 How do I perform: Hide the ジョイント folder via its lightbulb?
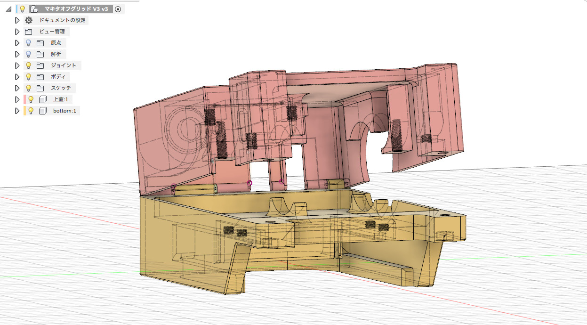[28, 65]
